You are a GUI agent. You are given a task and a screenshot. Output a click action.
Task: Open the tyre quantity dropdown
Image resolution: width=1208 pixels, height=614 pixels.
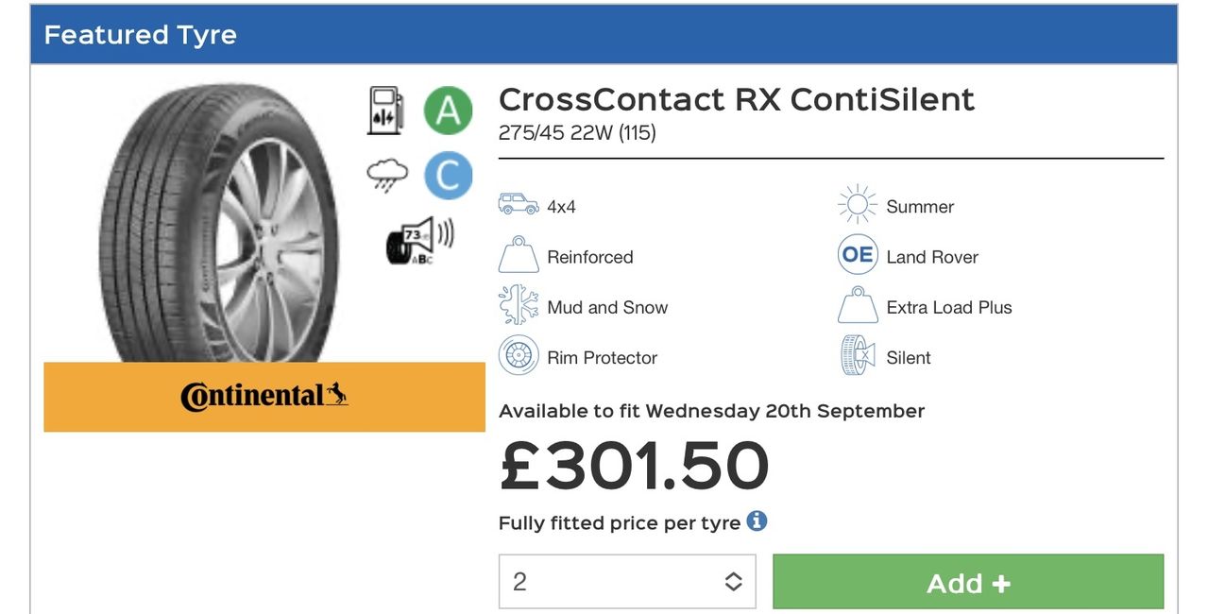(627, 581)
